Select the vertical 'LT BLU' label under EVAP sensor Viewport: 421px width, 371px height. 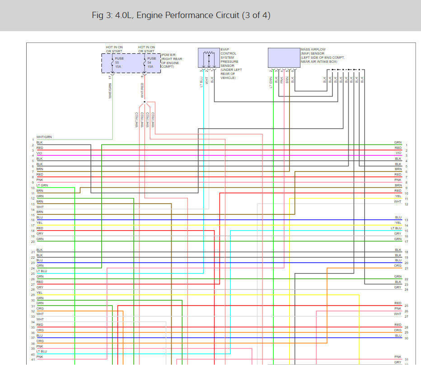click(x=201, y=82)
